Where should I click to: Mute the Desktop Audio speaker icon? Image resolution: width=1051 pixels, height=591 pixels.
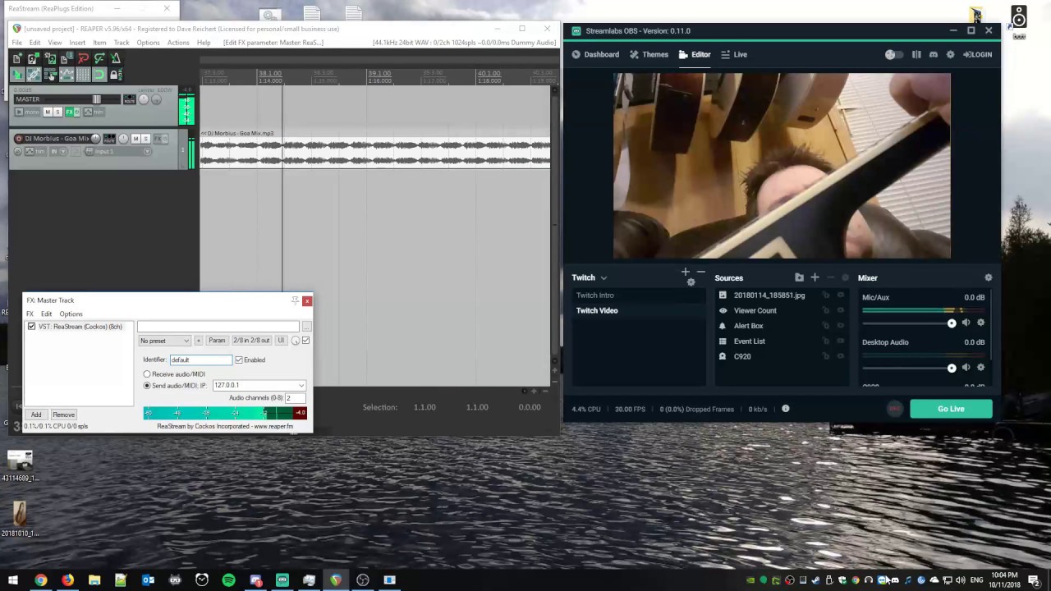tap(966, 367)
